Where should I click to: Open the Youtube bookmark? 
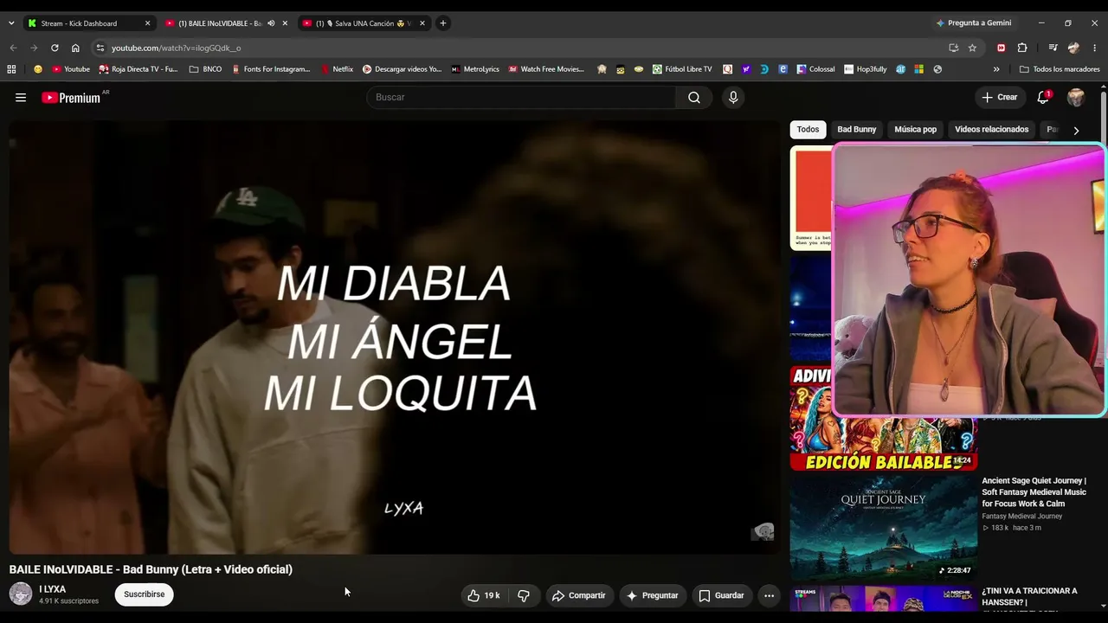(x=71, y=69)
